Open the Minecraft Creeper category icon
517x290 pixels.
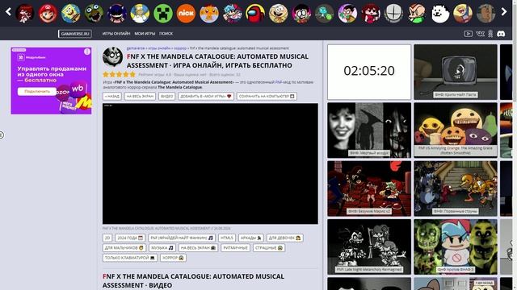click(x=163, y=14)
